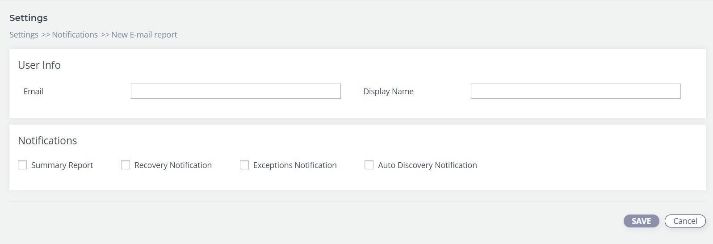Viewport: 713px width, 244px height.
Task: Toggle the Auto Discovery Notification checkbox
Action: coord(369,165)
